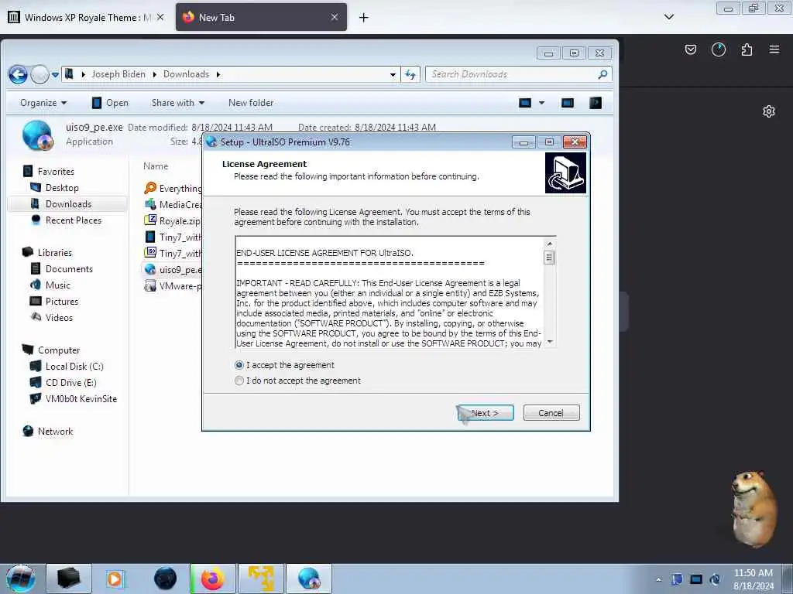Click the license text scrollbar down arrow

[550, 342]
